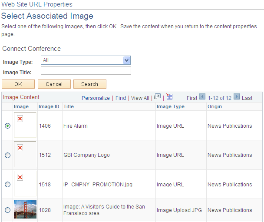Click the download to spreadsheet icon
Screen dimensions: 264x222
tap(169, 96)
